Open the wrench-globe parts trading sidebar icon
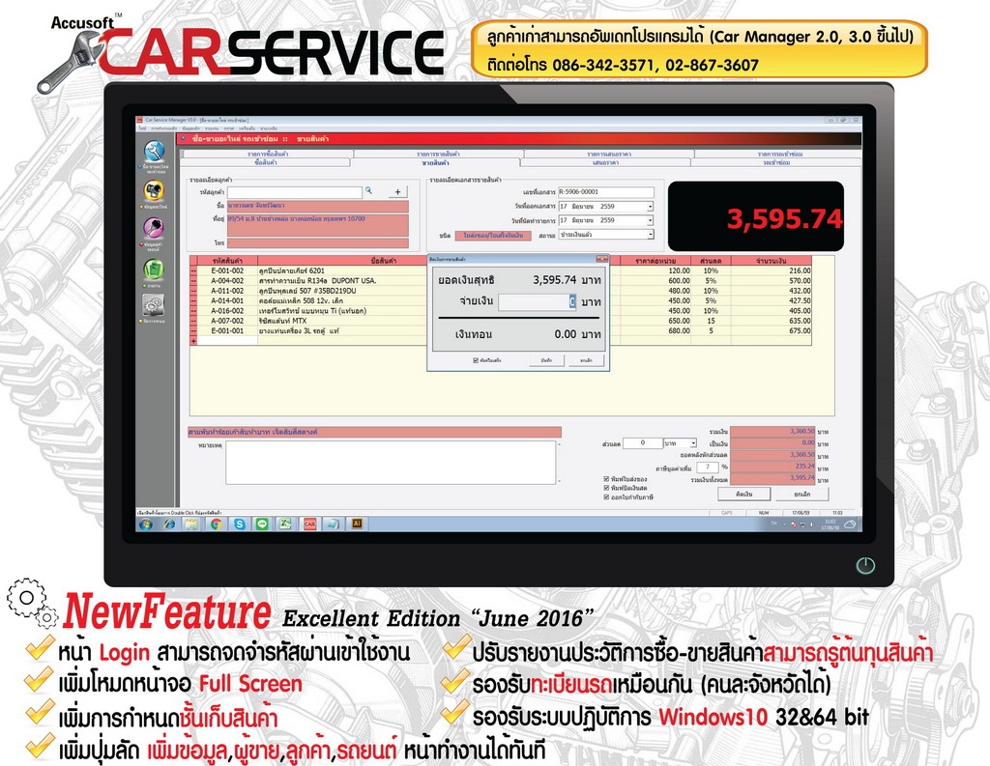 coord(154,150)
